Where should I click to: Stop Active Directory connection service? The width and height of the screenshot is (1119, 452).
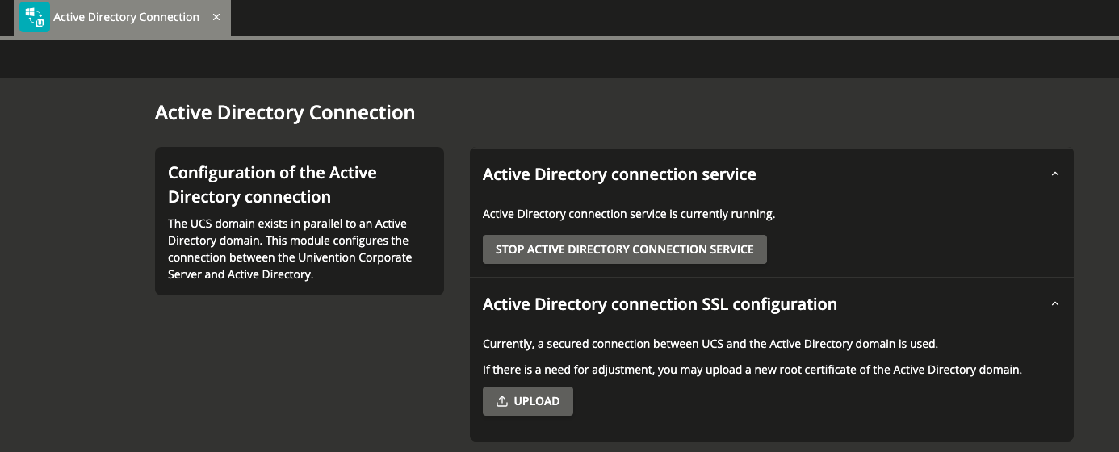pyautogui.click(x=625, y=249)
